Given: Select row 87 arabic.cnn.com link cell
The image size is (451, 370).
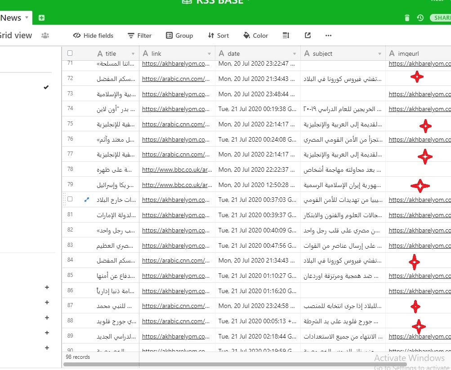Looking at the screenshot, I should click(177, 306).
